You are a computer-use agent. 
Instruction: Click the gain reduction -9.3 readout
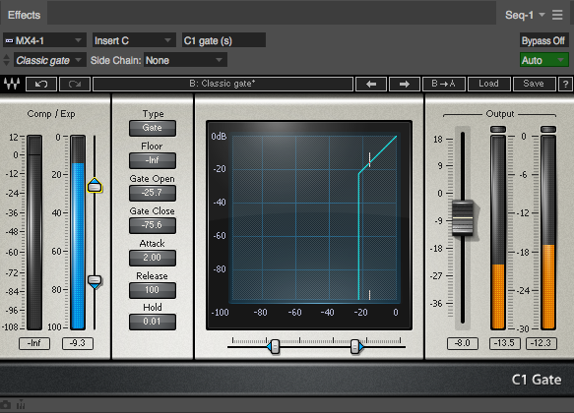[78, 343]
